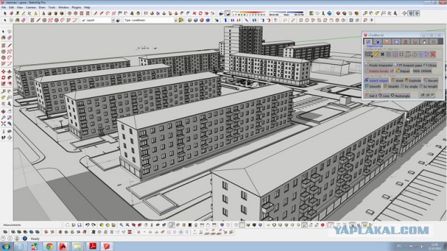447x251 pixels.
Task: Click the box shape icon in top toolbar
Action: 61,13
